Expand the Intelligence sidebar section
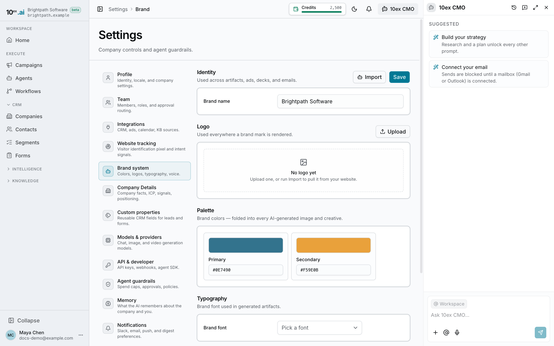Viewport: 554px width, 346px height. pyautogui.click(x=24, y=169)
